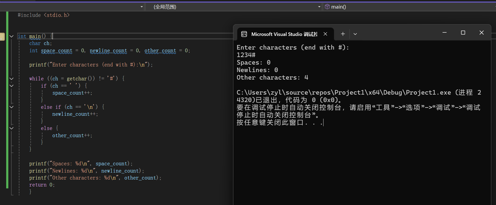This screenshot has height=205, width=496.
Task: Collapse the if (ch == ' ') block
Action: click(x=12, y=86)
